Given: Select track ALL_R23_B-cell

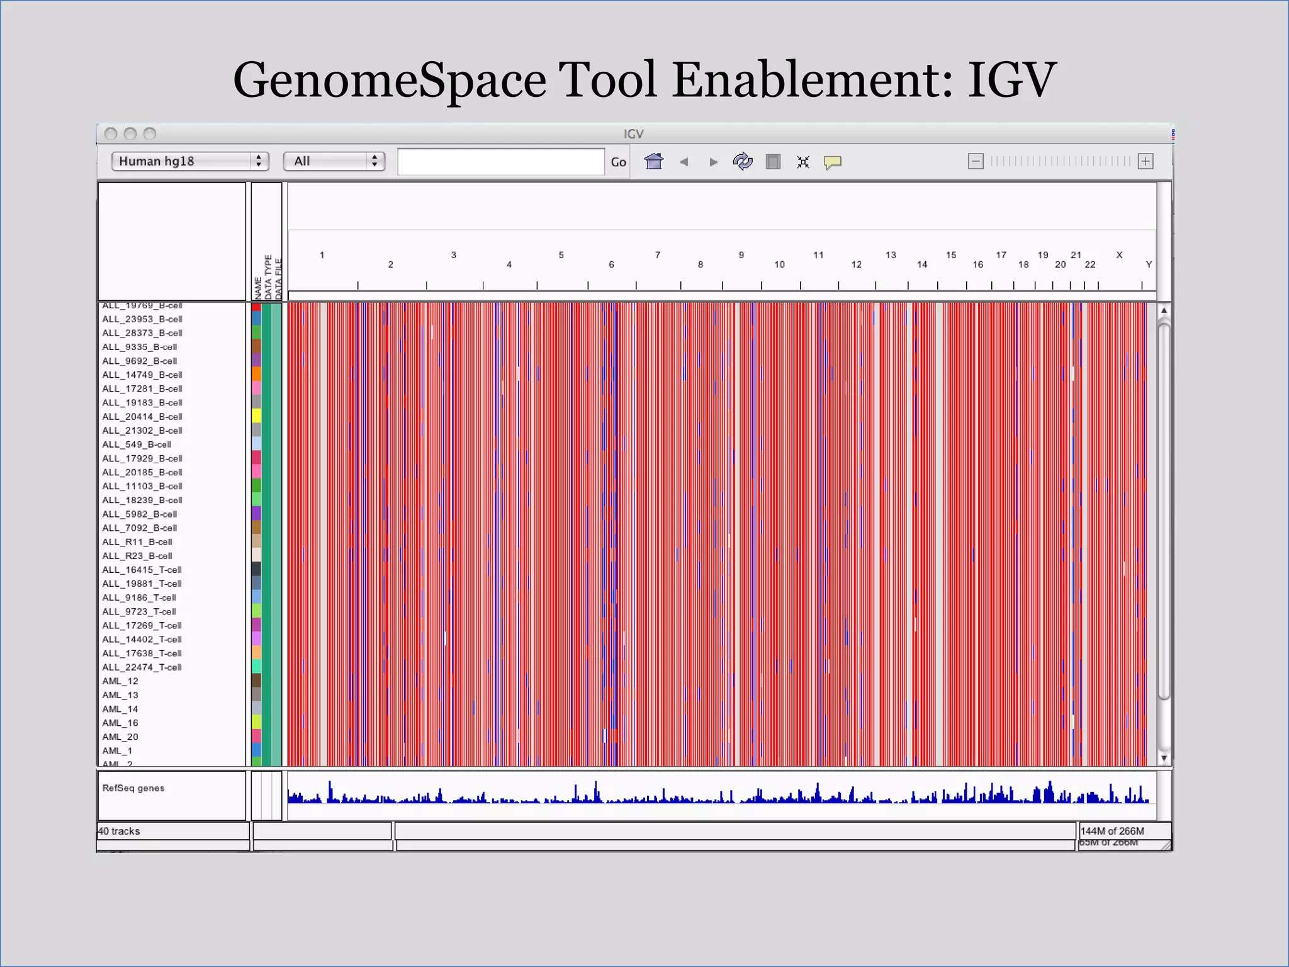Looking at the screenshot, I should point(137,555).
